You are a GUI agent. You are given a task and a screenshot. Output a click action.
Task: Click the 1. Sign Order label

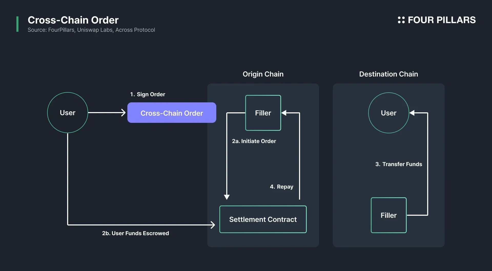(147, 94)
